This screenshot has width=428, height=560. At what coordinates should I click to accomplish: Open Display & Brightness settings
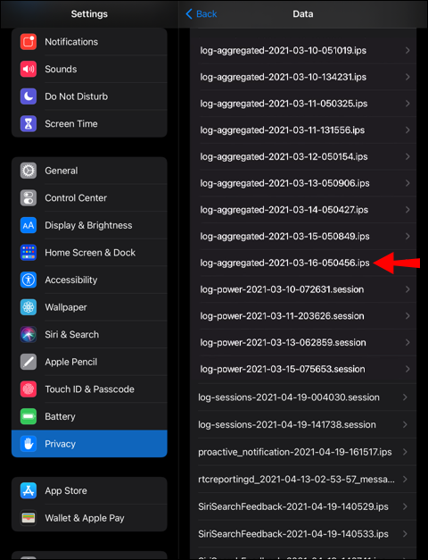click(x=89, y=225)
